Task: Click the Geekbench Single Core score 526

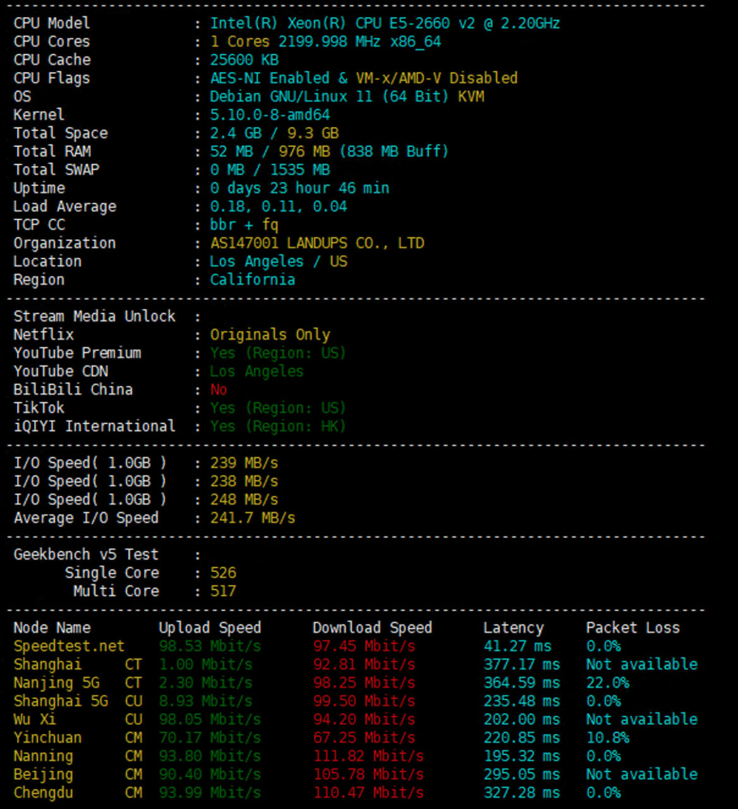Action: (x=223, y=573)
